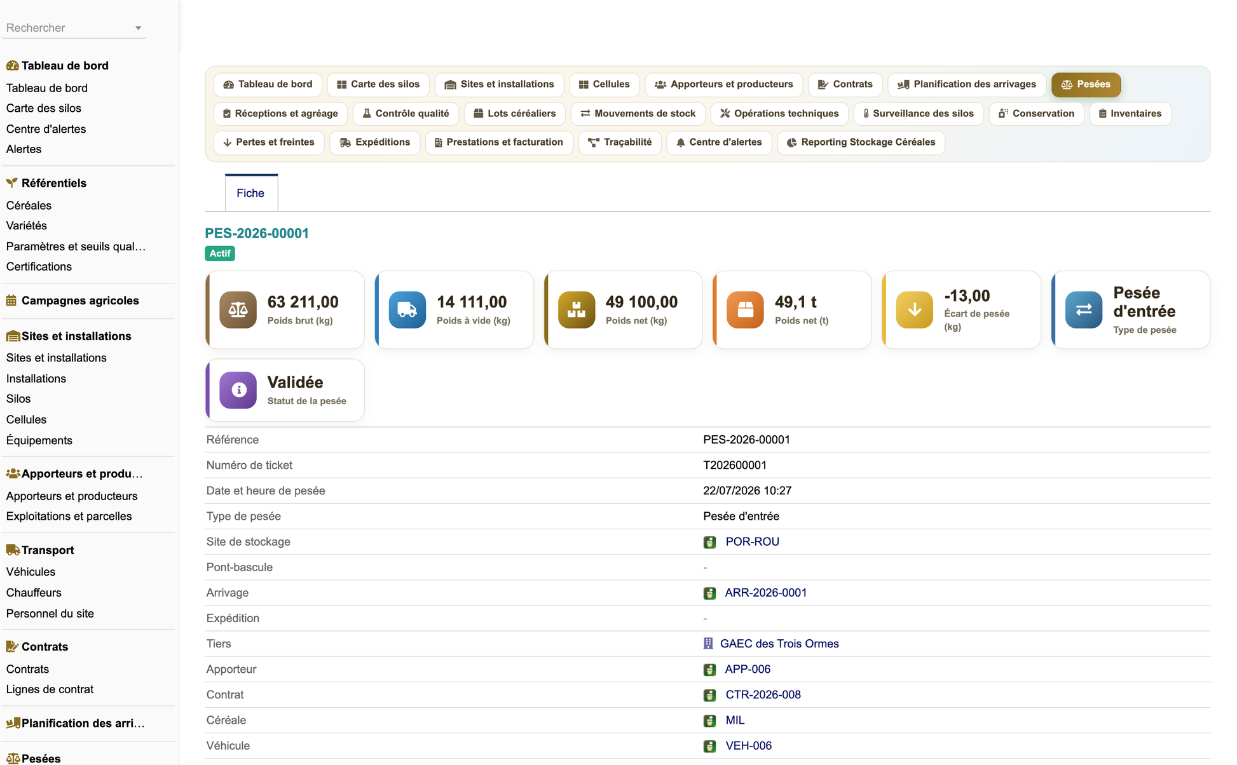
Task: Open Opérations techniques menu button
Action: (779, 114)
